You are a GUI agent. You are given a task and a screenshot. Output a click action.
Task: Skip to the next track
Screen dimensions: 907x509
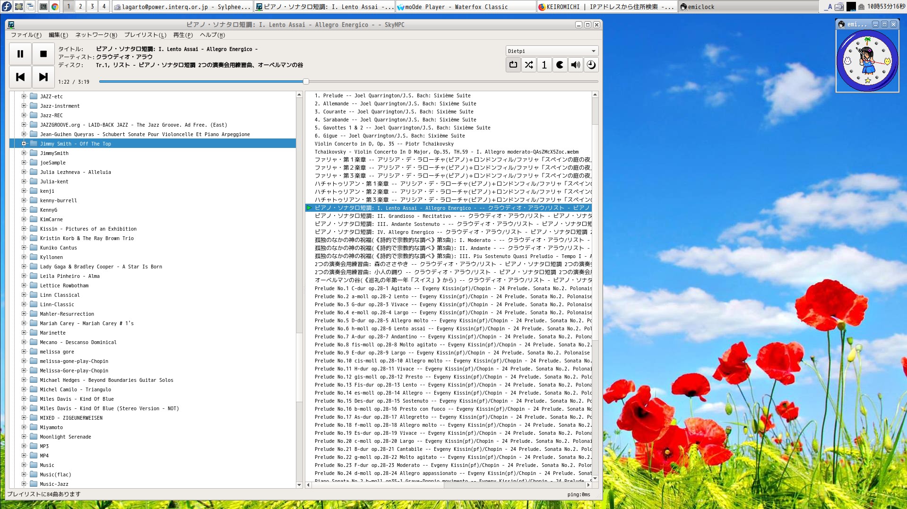43,77
